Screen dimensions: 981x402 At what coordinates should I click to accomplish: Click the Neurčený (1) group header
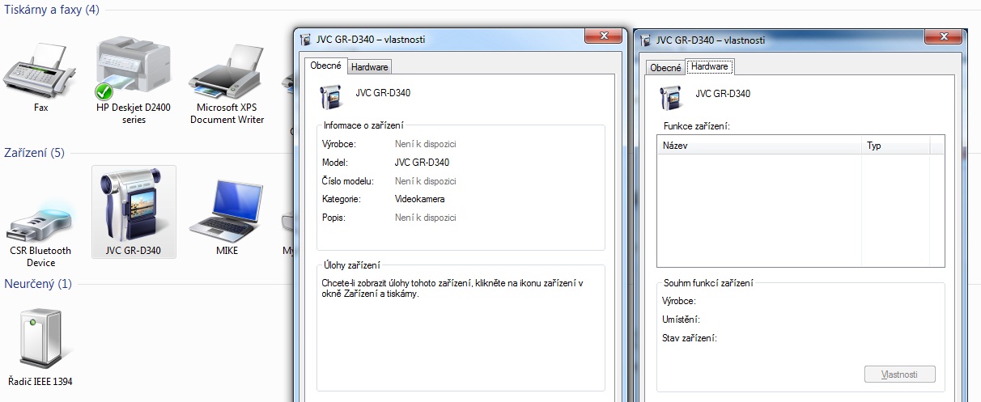pyautogui.click(x=38, y=284)
